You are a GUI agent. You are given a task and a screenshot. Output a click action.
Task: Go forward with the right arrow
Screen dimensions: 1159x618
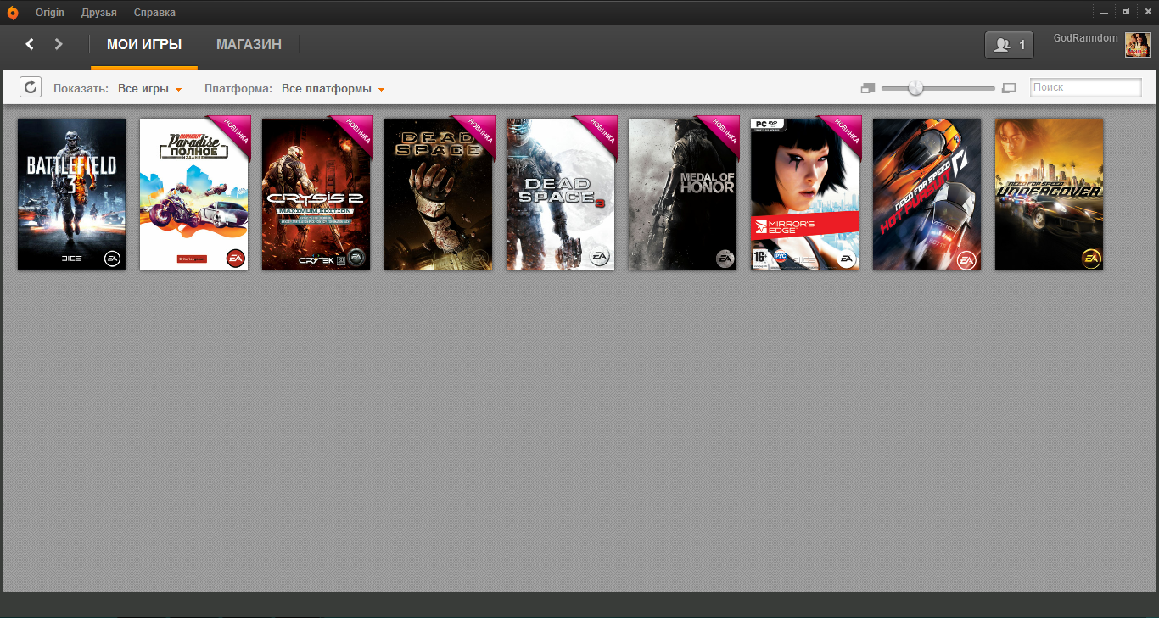tap(59, 44)
